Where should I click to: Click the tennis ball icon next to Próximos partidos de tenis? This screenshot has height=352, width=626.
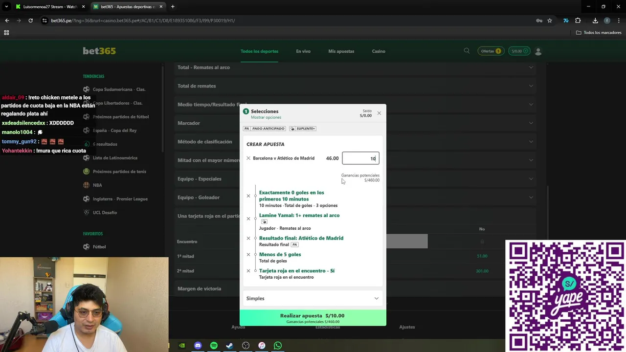pyautogui.click(x=86, y=172)
